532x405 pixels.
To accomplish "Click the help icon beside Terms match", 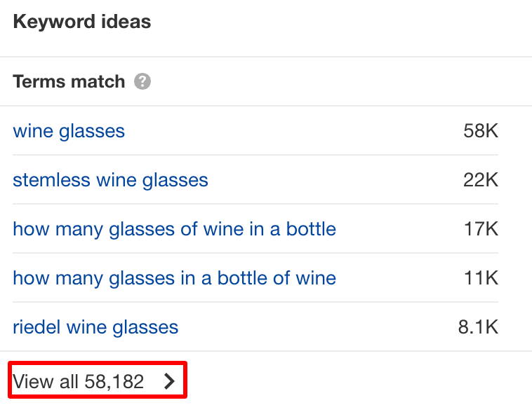I will [142, 82].
